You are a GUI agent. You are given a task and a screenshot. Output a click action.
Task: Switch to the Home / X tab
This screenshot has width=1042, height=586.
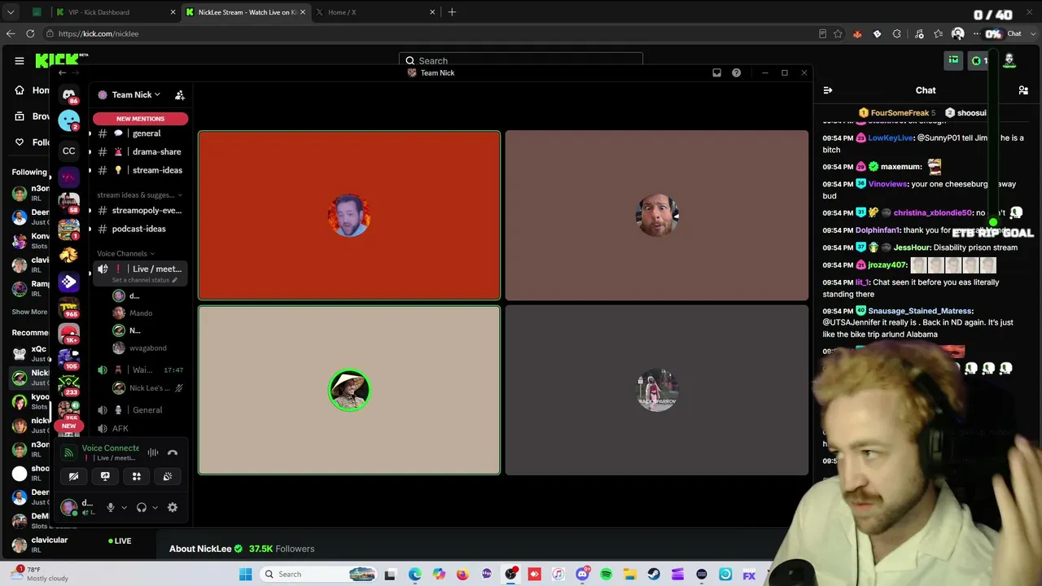point(374,12)
